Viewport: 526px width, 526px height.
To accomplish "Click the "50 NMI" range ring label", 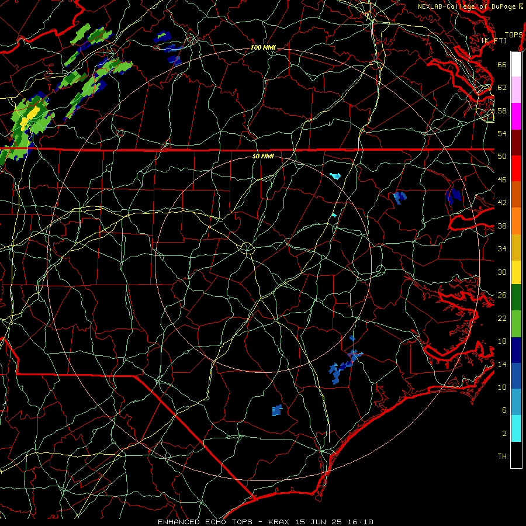I will 263,156.
